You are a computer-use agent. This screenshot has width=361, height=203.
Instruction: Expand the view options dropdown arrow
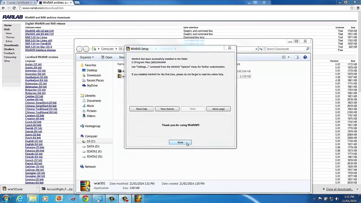pos(289,57)
